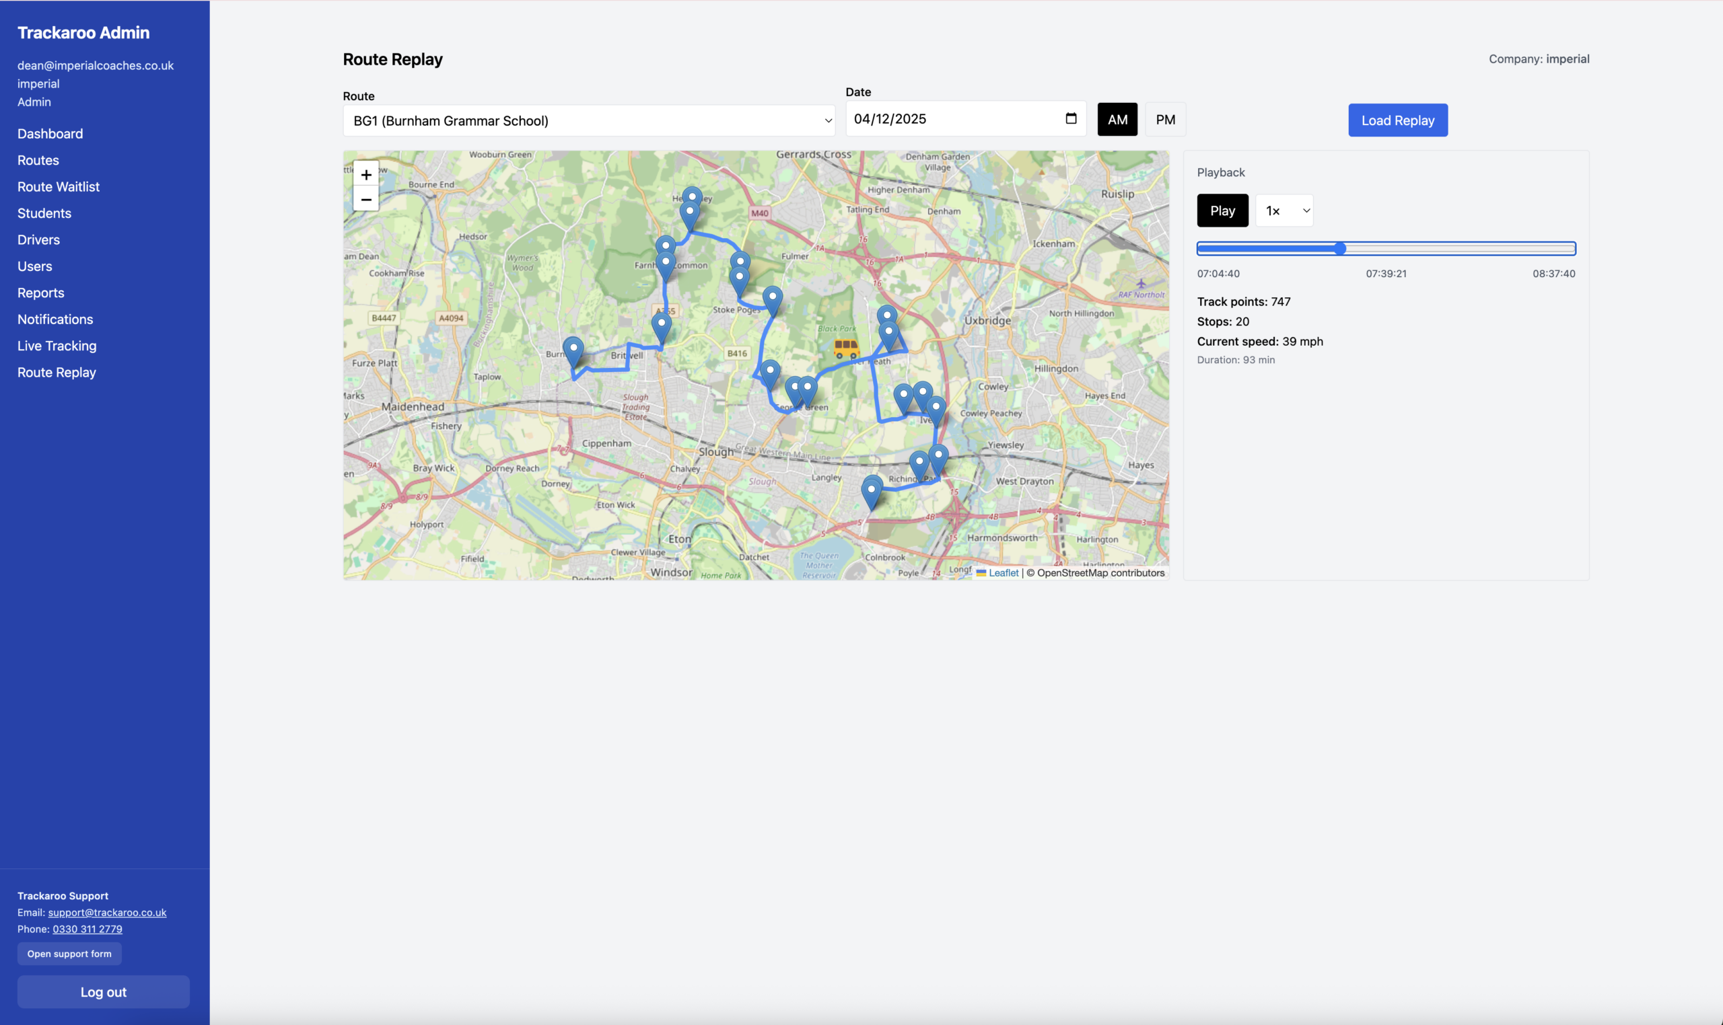Expand the 1x playback speed dropdown
Screen dimensions: 1723x1025
pyautogui.click(x=1284, y=211)
